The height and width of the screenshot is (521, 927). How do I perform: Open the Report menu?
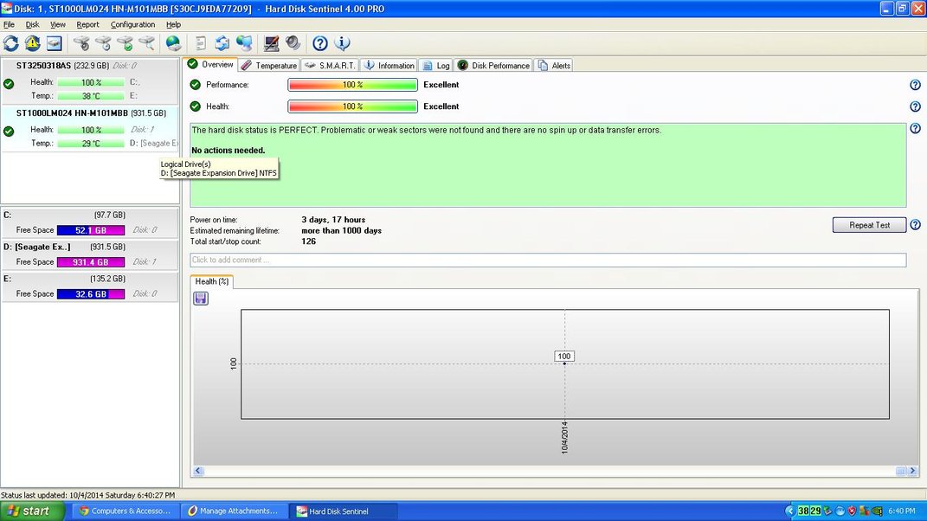[x=87, y=24]
